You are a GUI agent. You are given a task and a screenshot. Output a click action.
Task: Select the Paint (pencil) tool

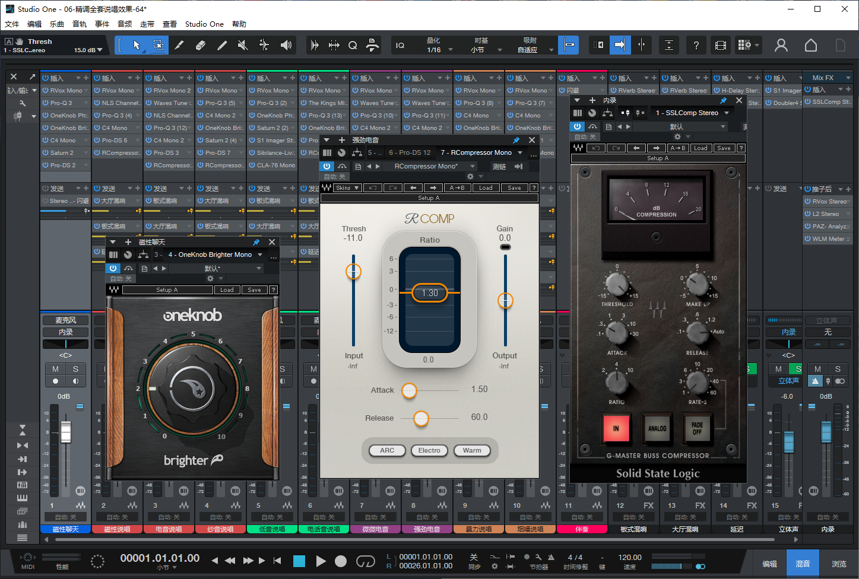coord(221,45)
